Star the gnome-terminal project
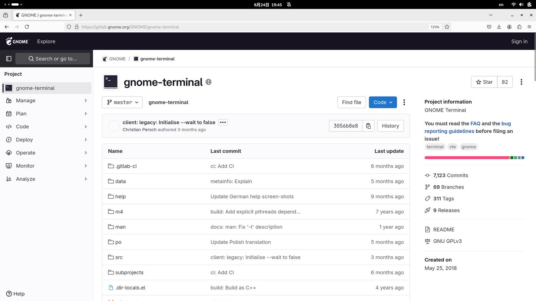 484,82
